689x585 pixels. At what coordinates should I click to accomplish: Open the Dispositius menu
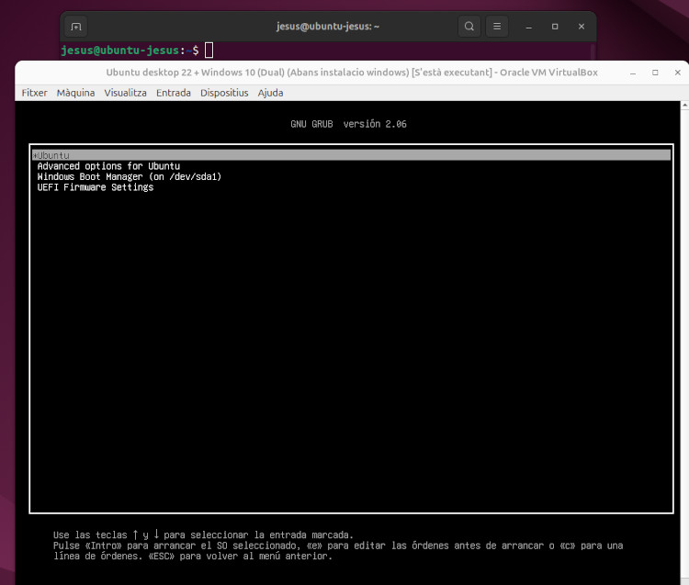click(x=224, y=93)
